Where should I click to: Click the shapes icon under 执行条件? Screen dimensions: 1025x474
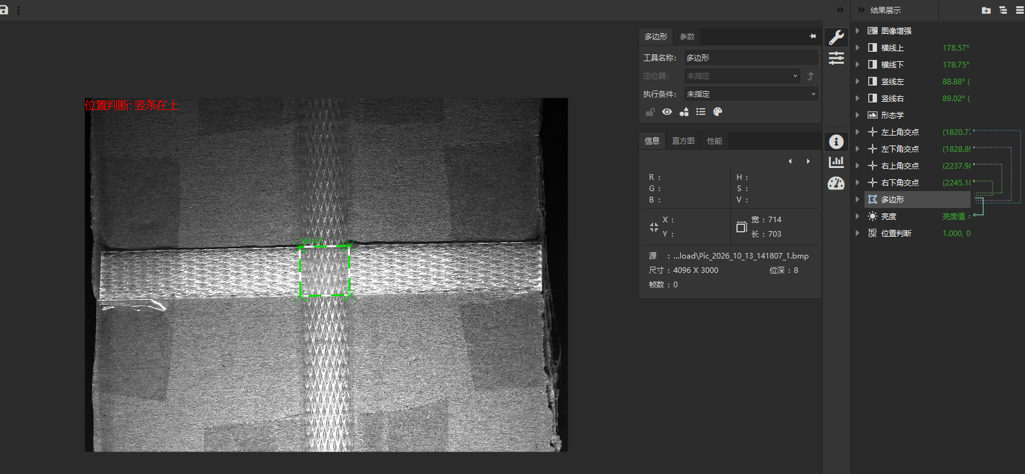684,112
